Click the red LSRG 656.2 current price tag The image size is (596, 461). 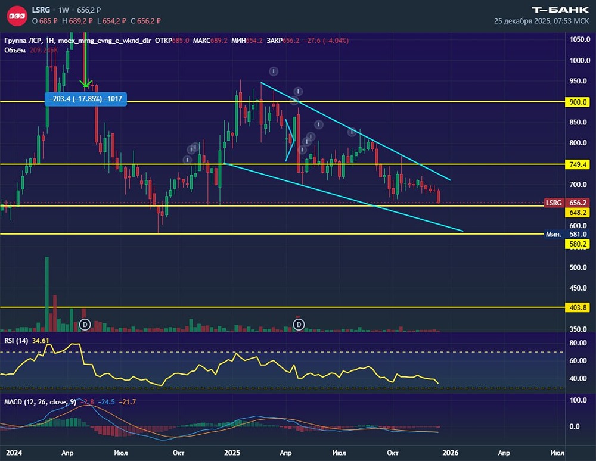567,203
